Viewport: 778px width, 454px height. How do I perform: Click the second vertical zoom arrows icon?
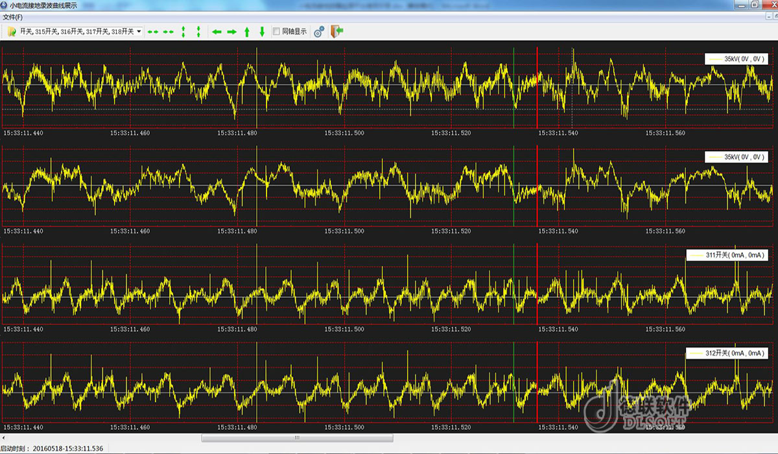point(198,31)
